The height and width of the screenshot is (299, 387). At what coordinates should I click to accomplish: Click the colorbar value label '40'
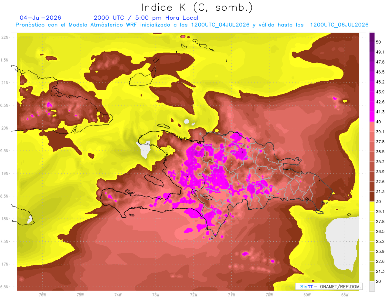click(x=379, y=122)
